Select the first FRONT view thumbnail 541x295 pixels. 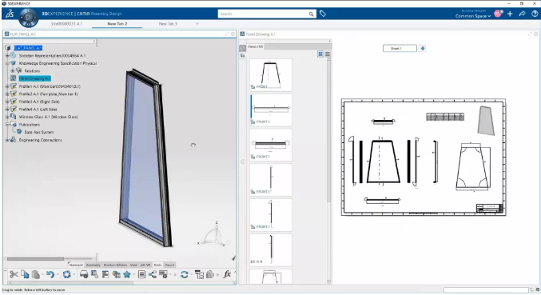[270, 75]
